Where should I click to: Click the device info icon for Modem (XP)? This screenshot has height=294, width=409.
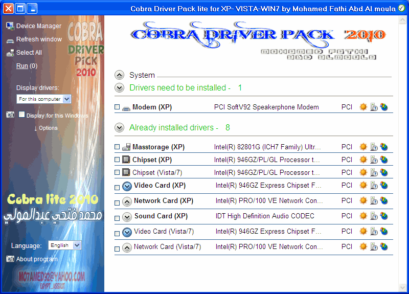[x=374, y=107]
